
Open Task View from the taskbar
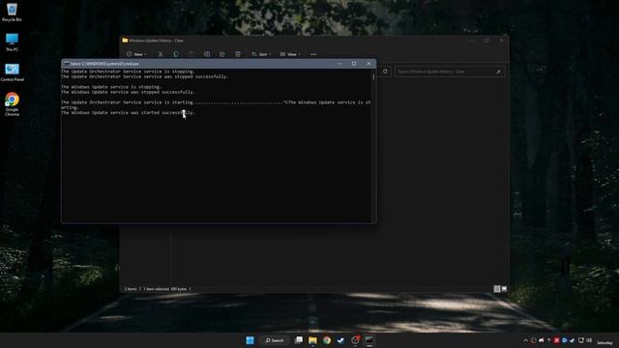pyautogui.click(x=299, y=340)
